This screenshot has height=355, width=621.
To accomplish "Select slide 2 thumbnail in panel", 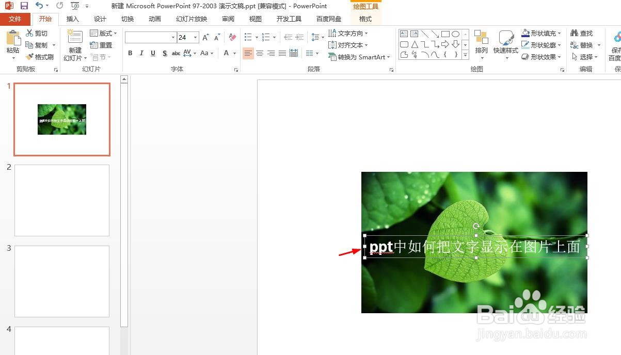I will pos(61,200).
